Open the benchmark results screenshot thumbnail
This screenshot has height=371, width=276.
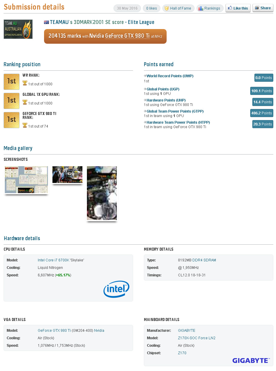[26, 180]
